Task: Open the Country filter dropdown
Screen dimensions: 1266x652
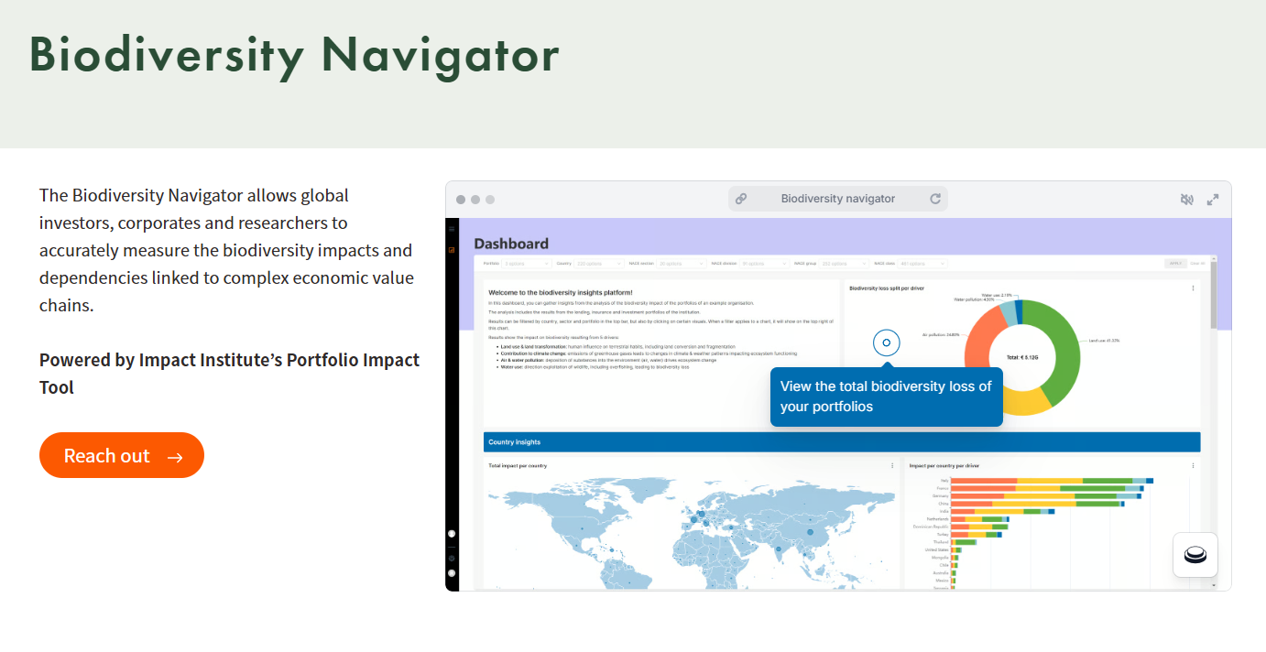Action: click(x=599, y=264)
